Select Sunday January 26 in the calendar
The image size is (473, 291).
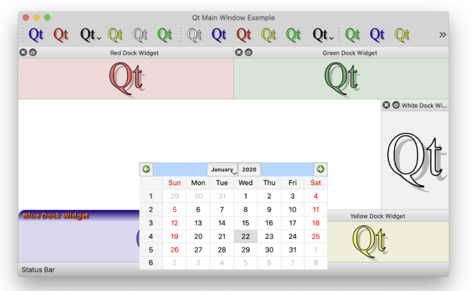point(174,250)
